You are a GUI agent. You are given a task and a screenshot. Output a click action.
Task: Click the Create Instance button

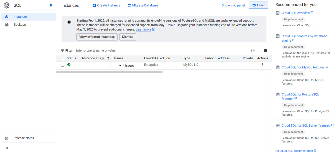click(106, 5)
